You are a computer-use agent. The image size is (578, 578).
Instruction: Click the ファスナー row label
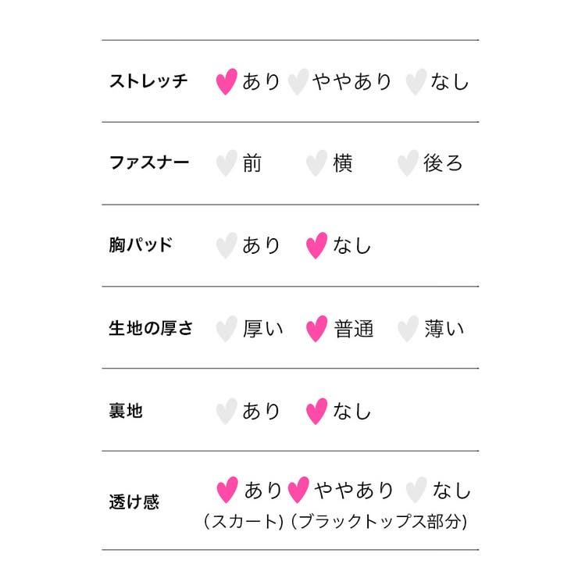point(148,163)
